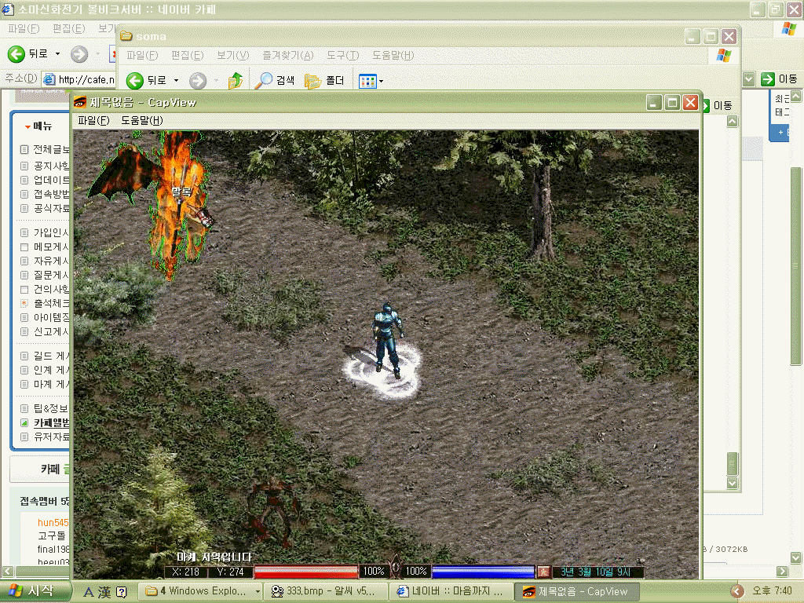Viewport: 804px width, 603px height.
Task: Toggle the Folders (폴더) pane in soma window
Action: [x=324, y=81]
